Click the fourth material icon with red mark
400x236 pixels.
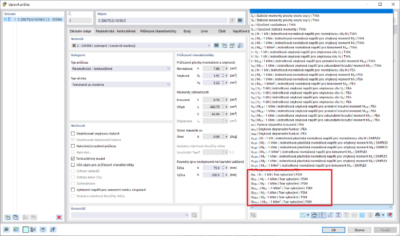[x=240, y=46]
